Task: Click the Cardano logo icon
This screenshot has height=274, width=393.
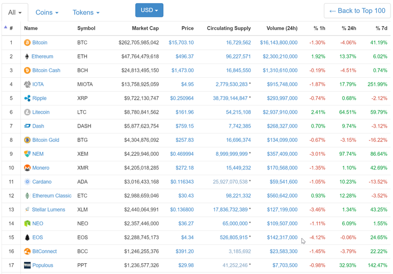Action: (27, 182)
